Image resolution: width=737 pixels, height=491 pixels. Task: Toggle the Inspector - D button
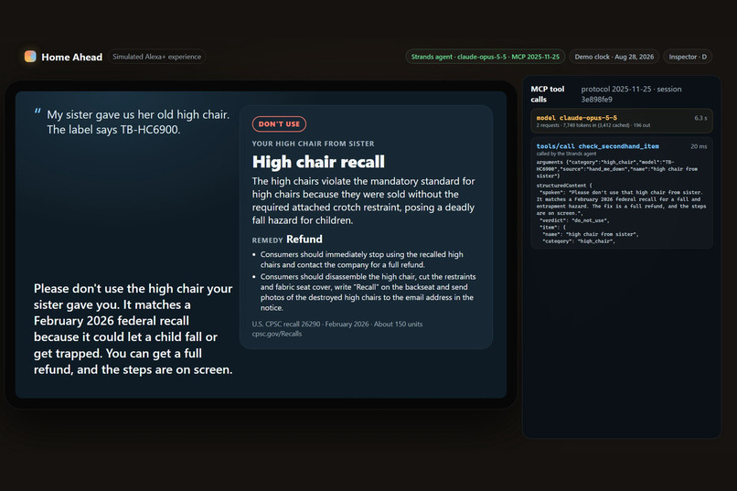pos(688,57)
